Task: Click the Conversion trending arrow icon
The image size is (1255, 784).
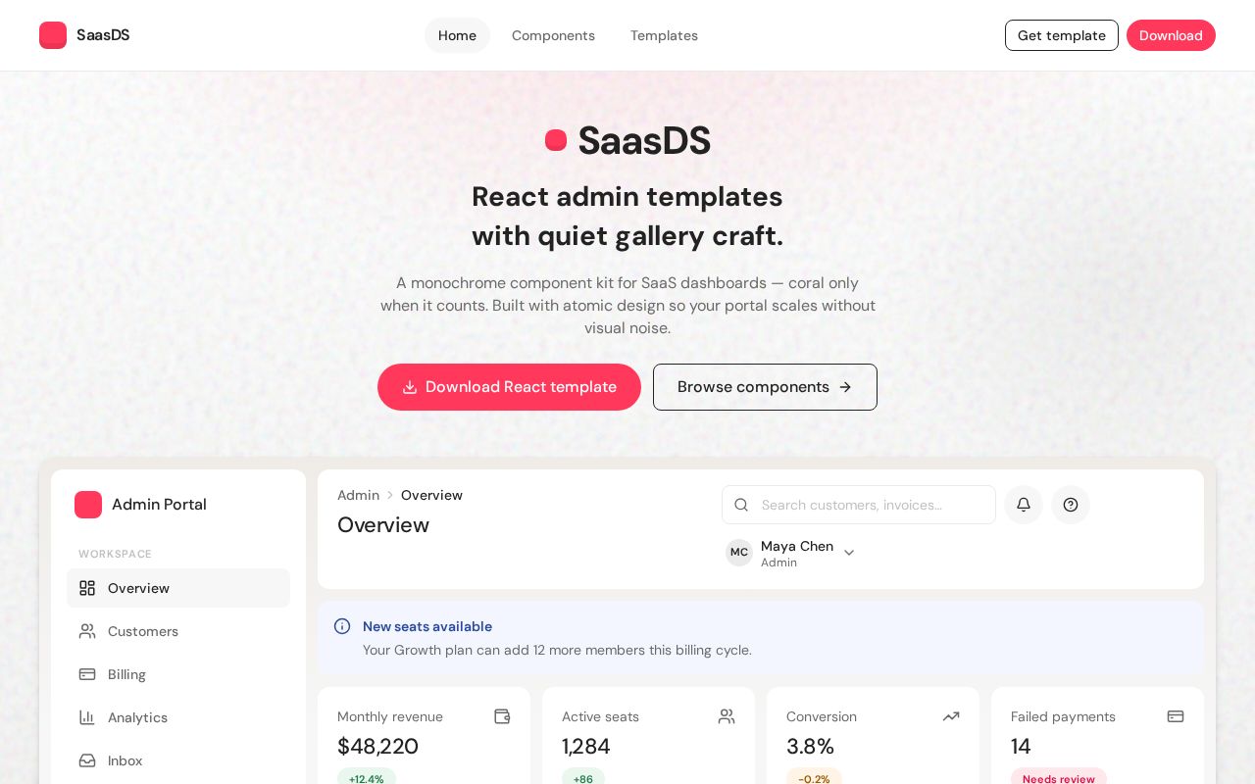Action: tap(951, 716)
